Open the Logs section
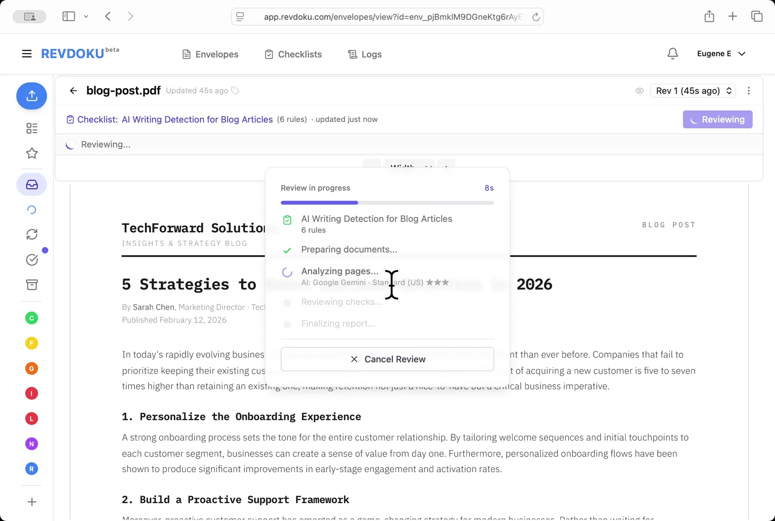 point(364,54)
